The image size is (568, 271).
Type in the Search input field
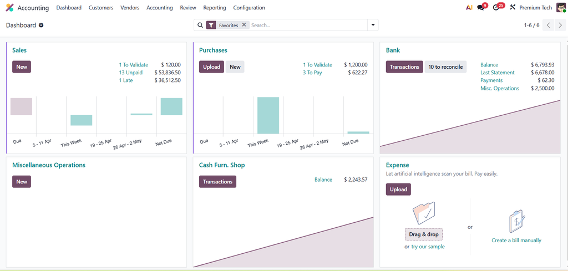[308, 25]
